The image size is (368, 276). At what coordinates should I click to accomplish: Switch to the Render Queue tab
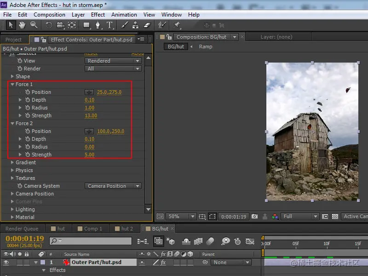(22, 229)
